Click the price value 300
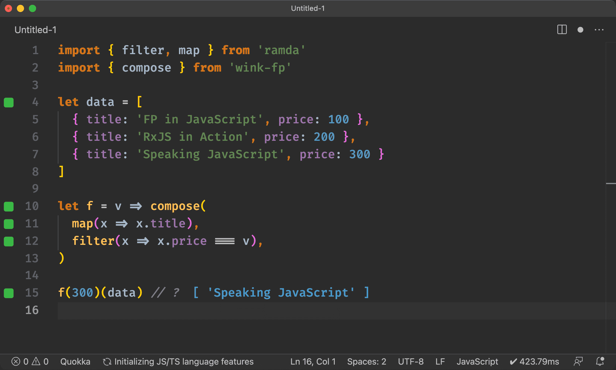 click(x=360, y=154)
